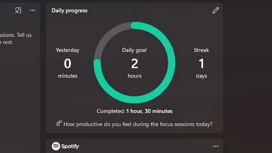Click the Streak label

pyautogui.click(x=201, y=50)
